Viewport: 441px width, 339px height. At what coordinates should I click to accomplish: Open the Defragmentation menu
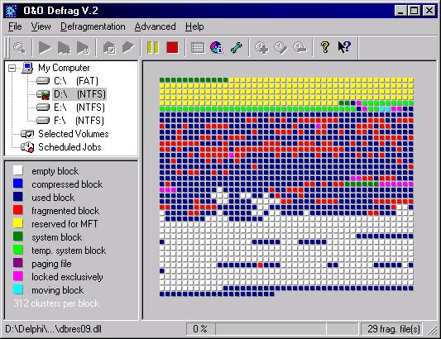pos(93,26)
